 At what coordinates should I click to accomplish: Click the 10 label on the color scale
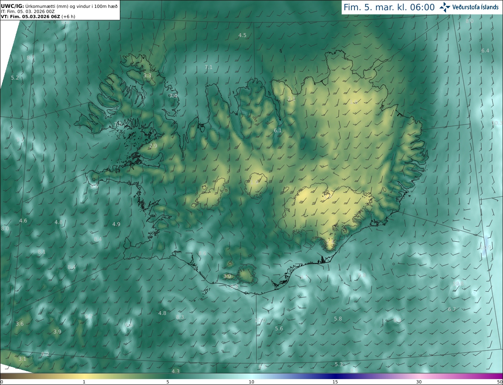pyautogui.click(x=251, y=382)
